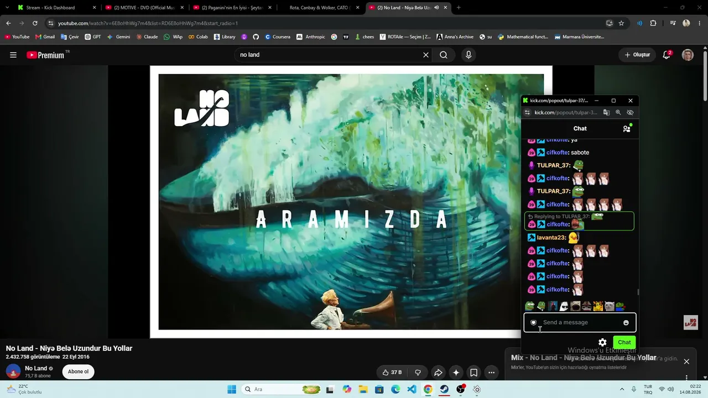Viewport: 708px width, 398px height.
Task: Open the browser media controls button
Action: point(673,23)
